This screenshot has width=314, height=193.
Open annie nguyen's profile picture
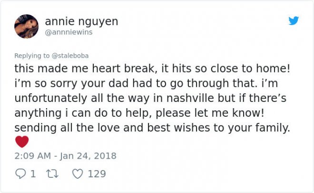[x=26, y=26]
